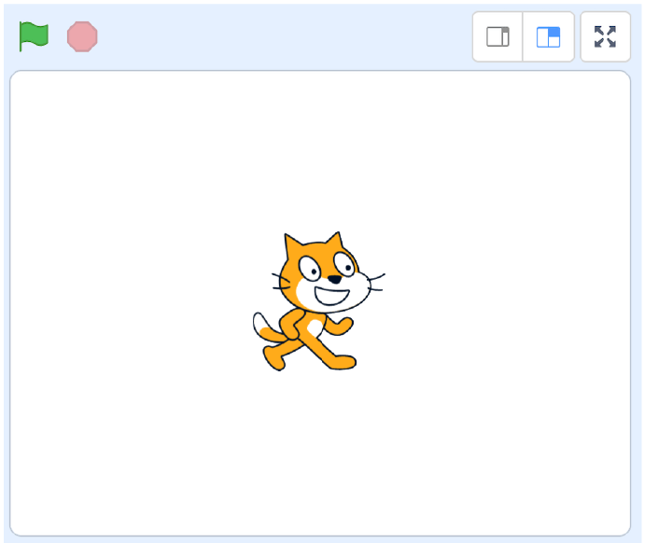
Task: Click the Scratch cat sprite on stage
Action: tap(318, 301)
